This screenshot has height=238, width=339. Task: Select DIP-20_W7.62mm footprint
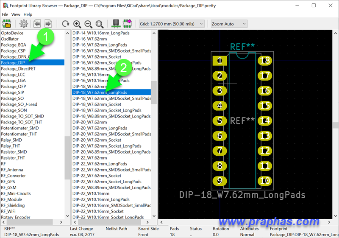point(90,122)
